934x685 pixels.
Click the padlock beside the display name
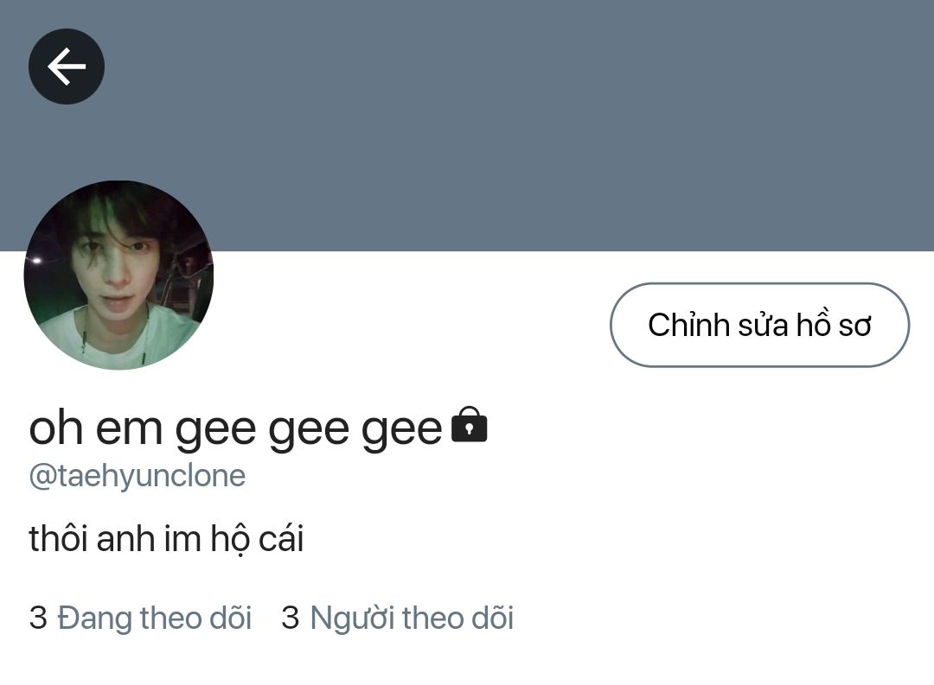(470, 424)
